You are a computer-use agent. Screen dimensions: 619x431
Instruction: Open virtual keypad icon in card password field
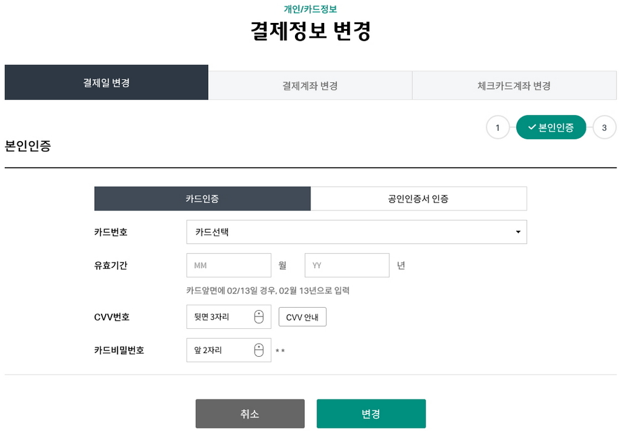pyautogui.click(x=258, y=350)
